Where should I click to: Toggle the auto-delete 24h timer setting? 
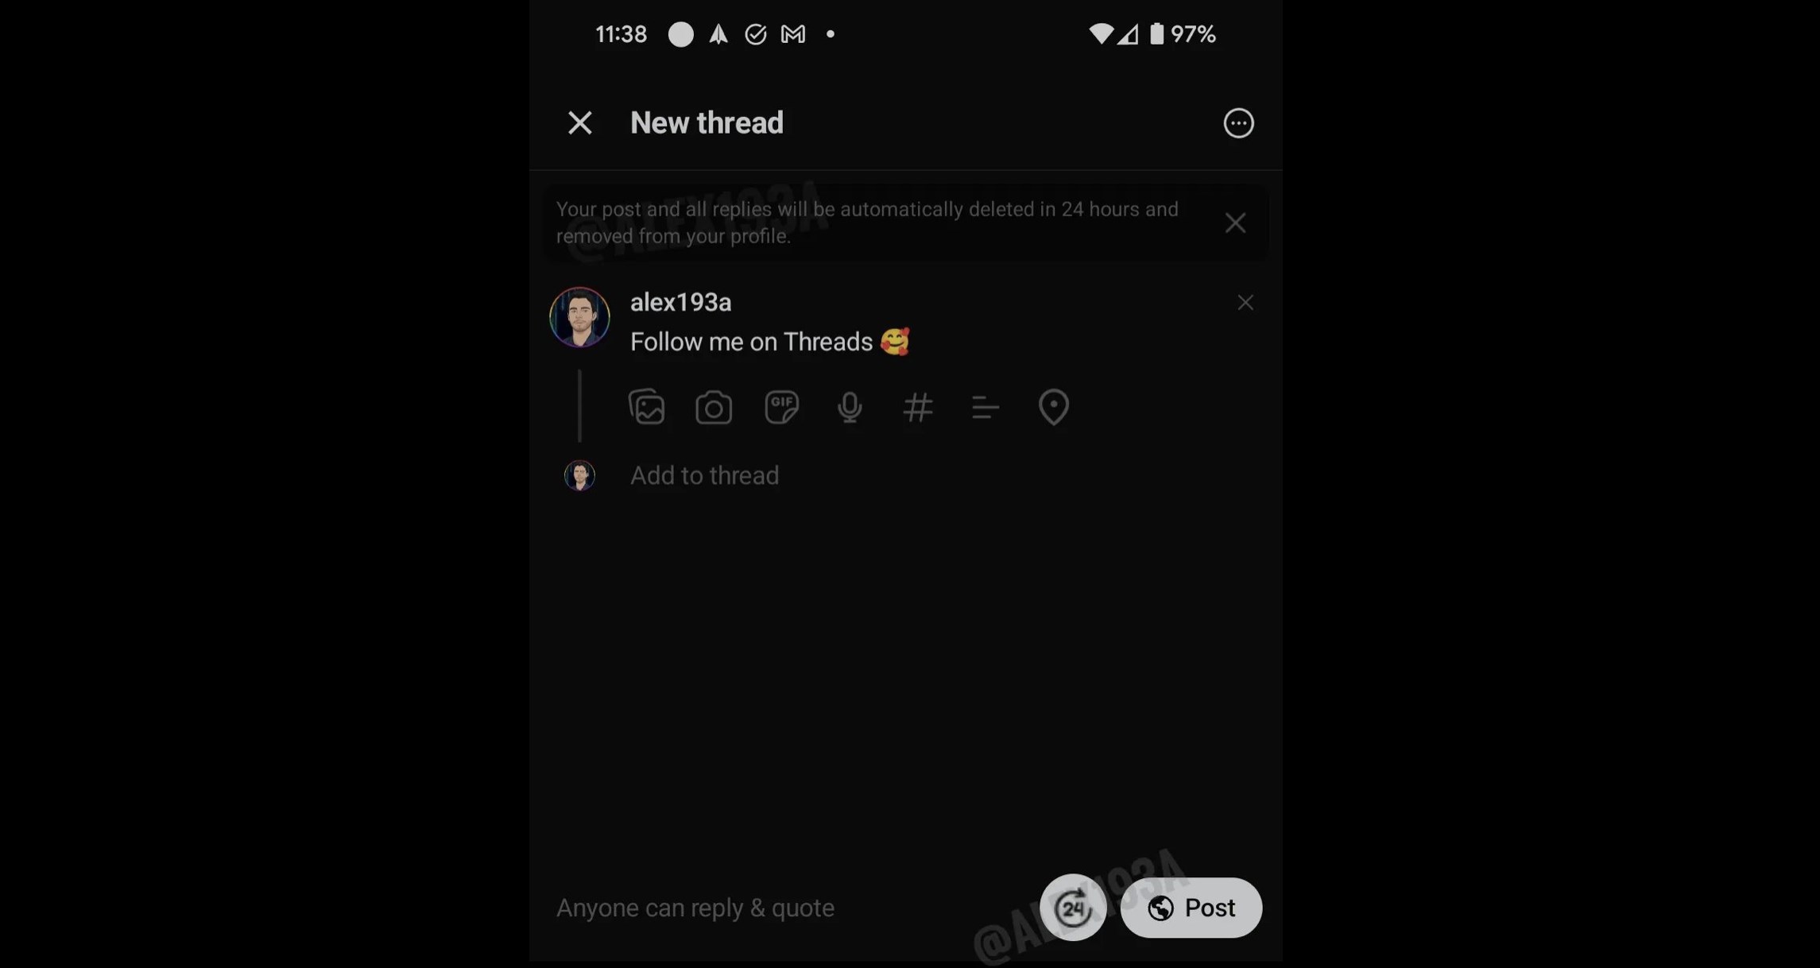click(1071, 907)
